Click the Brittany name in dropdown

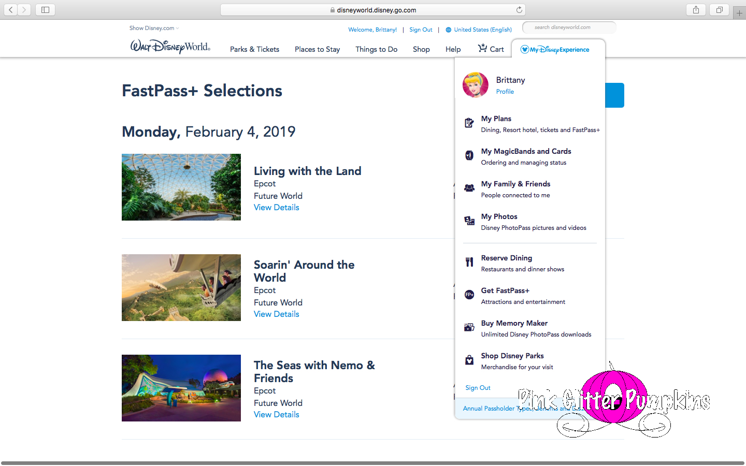tap(510, 80)
